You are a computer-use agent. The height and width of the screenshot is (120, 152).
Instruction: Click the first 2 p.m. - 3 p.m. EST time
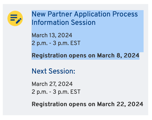pos(56,43)
